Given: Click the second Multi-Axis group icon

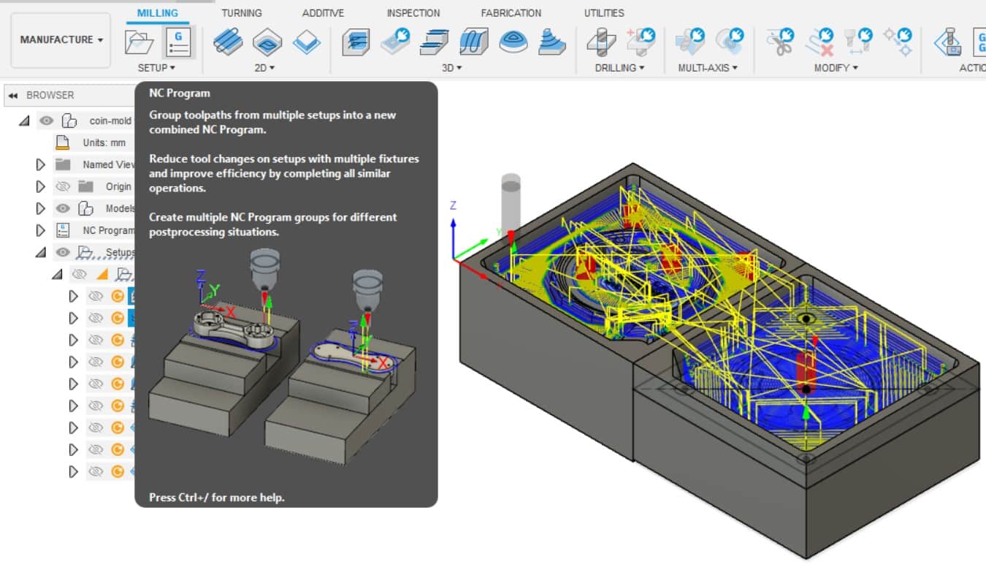Looking at the screenshot, I should point(729,41).
